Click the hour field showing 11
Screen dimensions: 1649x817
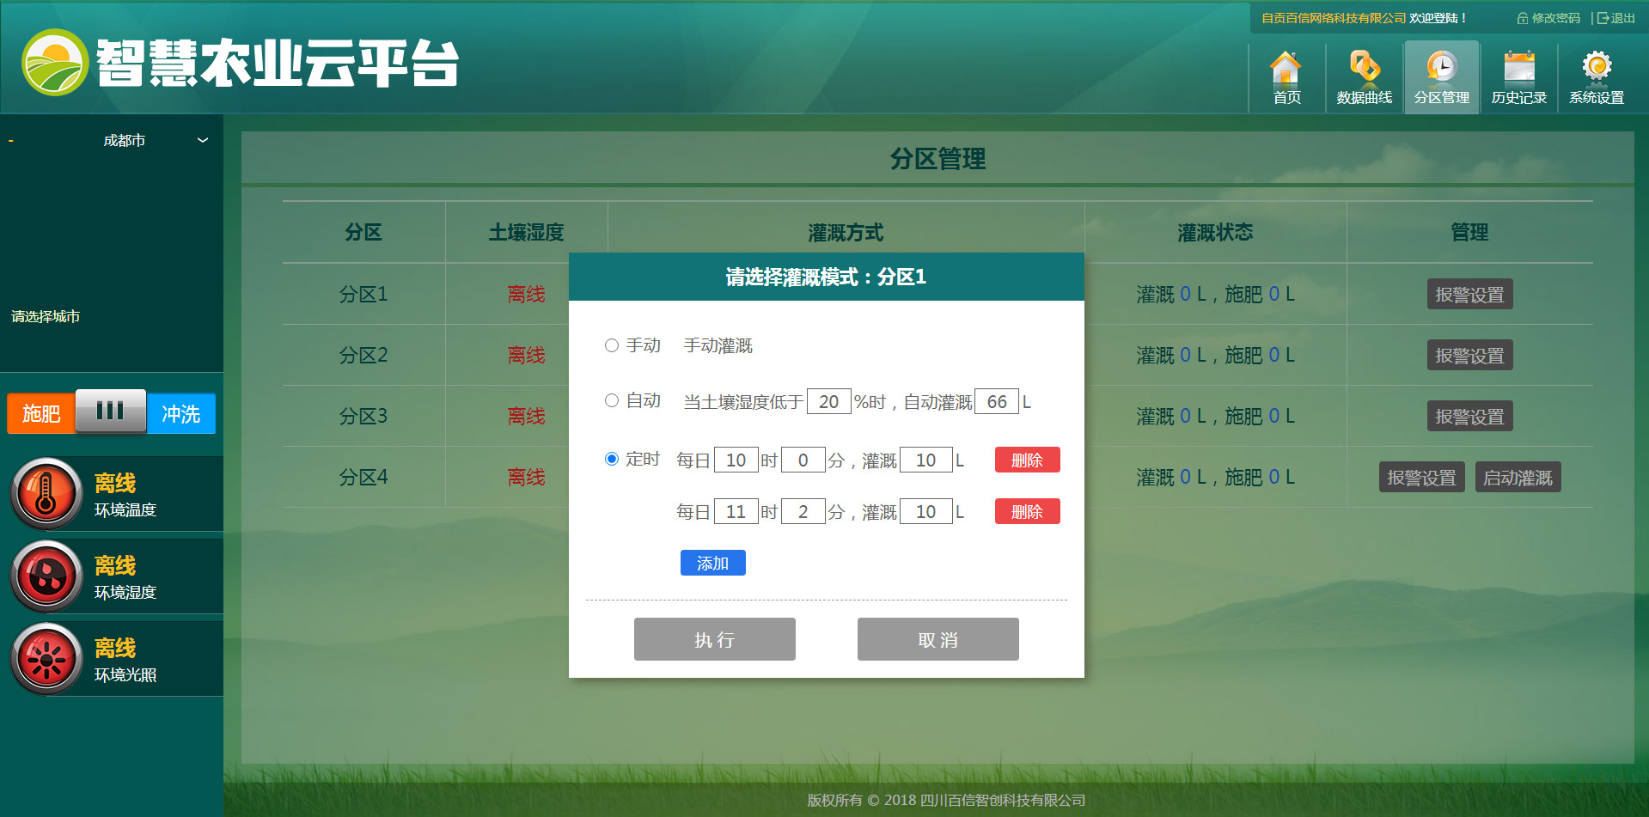[x=736, y=511]
